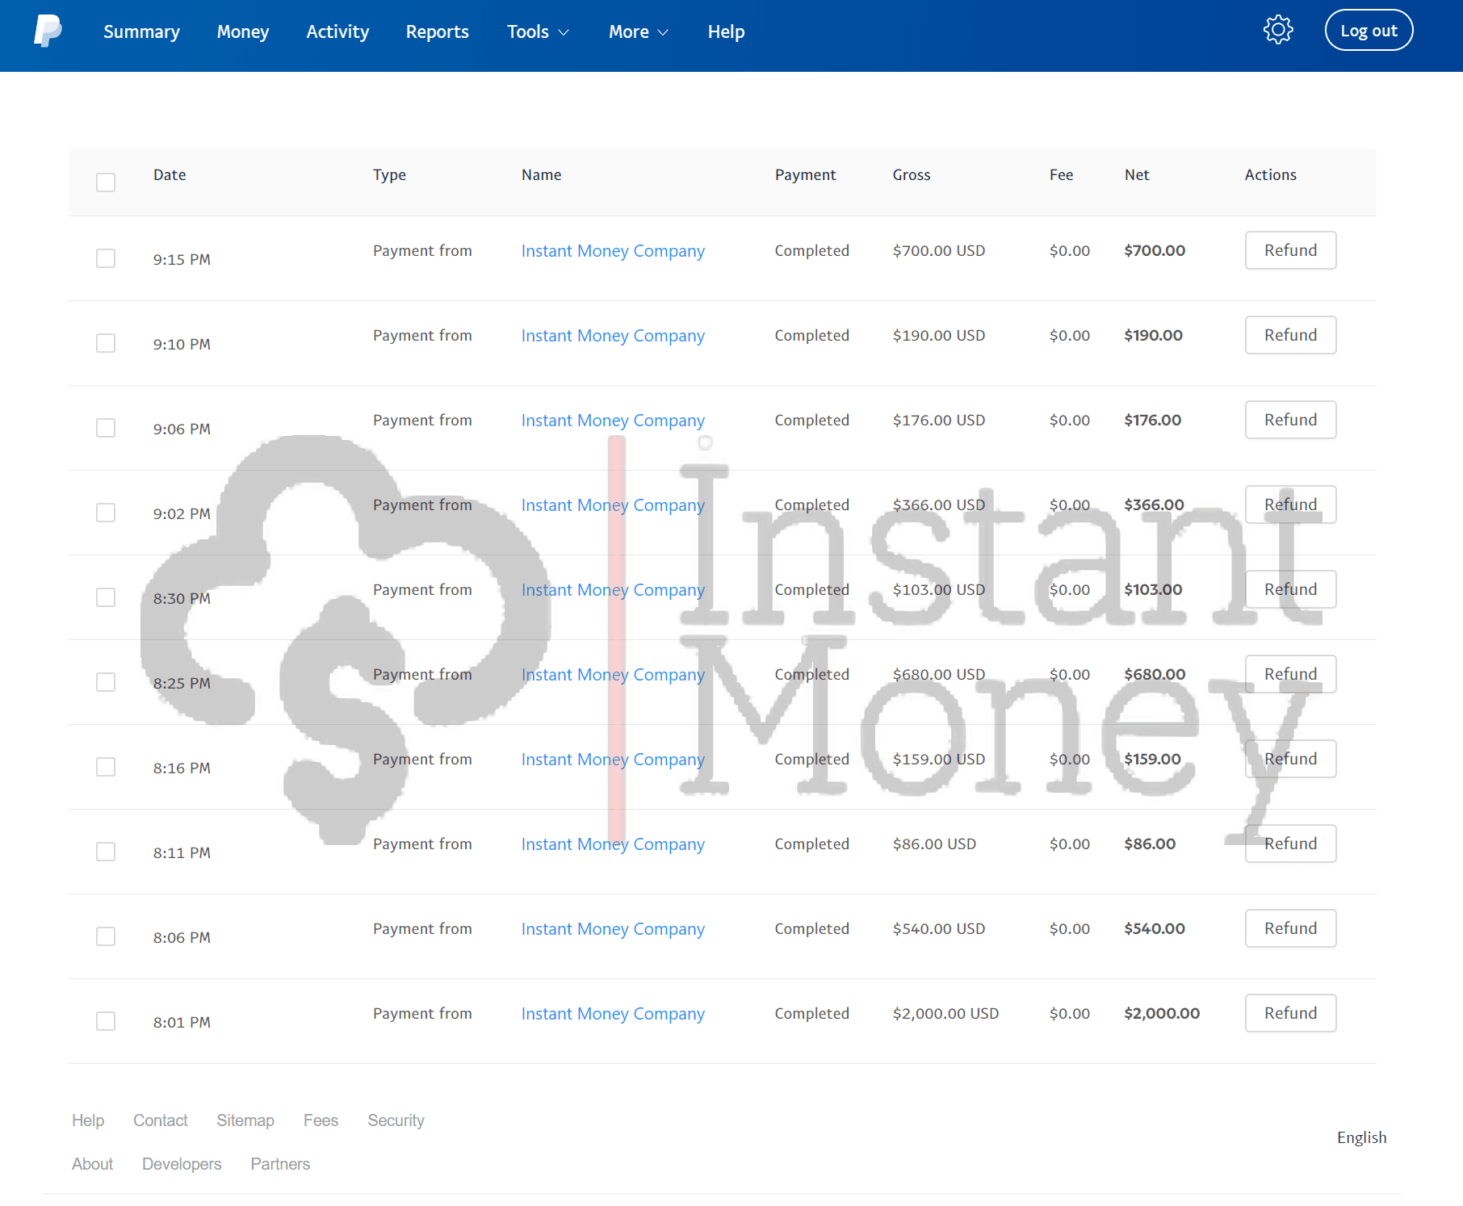
Task: Refund the $680.00 payment
Action: click(x=1290, y=674)
